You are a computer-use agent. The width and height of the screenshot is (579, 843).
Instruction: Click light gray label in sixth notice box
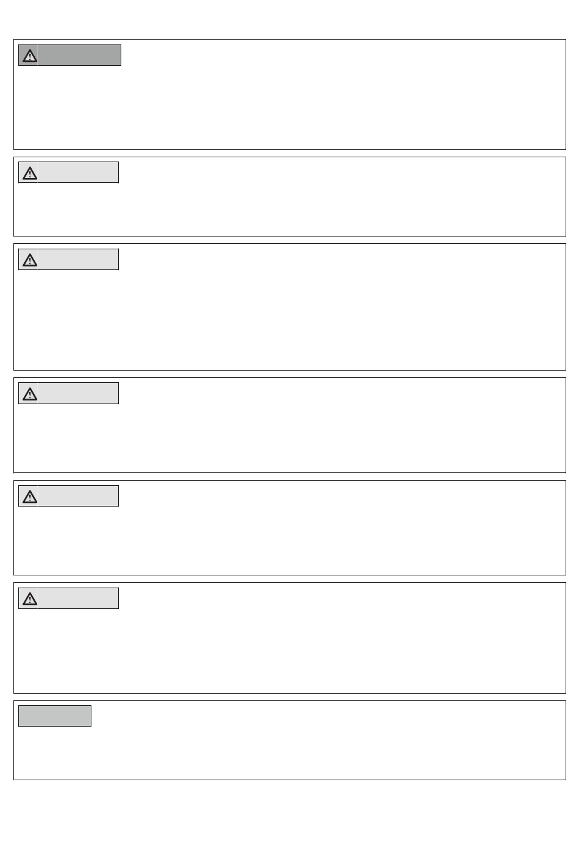click(x=68, y=598)
